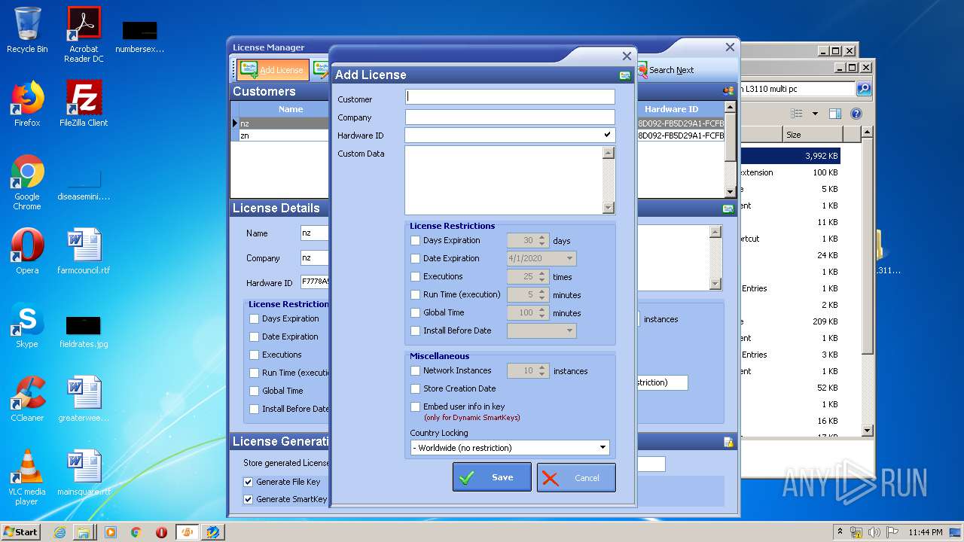Open Skype desktop shortcut

pos(27,325)
